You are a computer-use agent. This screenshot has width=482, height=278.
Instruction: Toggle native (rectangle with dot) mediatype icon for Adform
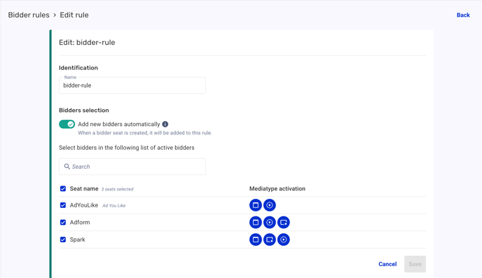(284, 223)
